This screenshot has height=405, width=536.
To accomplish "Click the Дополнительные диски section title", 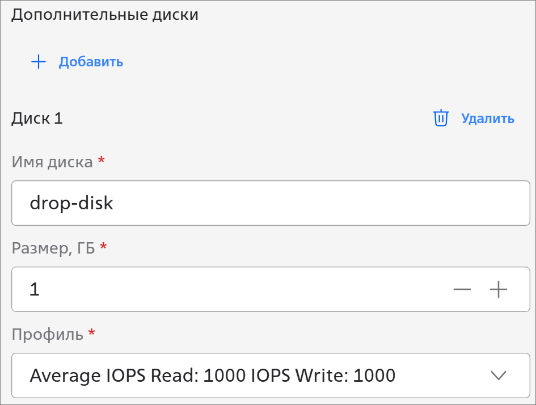I will coord(105,15).
